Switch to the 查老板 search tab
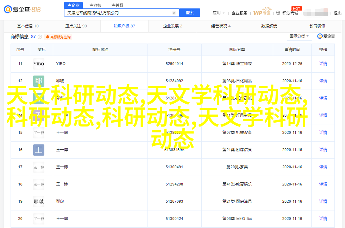The height and width of the screenshot is (228, 345). click(x=95, y=5)
